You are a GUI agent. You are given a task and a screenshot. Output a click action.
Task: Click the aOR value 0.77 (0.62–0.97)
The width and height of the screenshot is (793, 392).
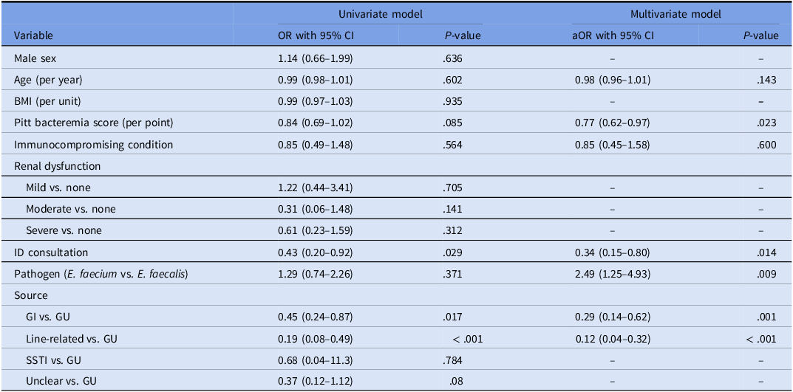(x=613, y=123)
